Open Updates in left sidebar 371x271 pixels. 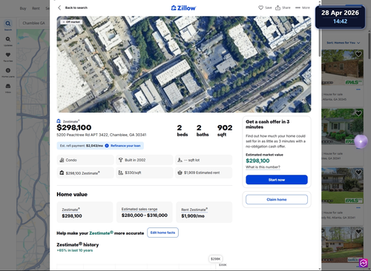[x=8, y=41]
